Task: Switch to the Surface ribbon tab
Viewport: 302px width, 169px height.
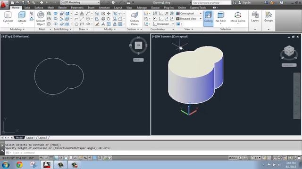Action: 39,8
